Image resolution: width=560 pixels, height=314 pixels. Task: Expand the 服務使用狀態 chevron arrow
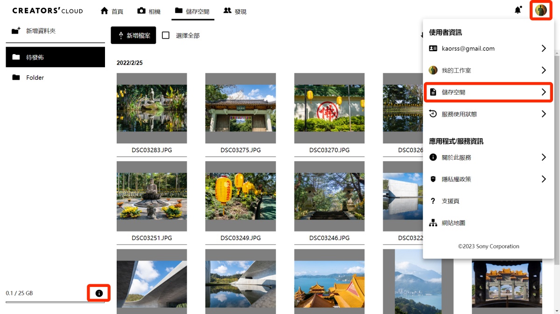click(x=543, y=114)
